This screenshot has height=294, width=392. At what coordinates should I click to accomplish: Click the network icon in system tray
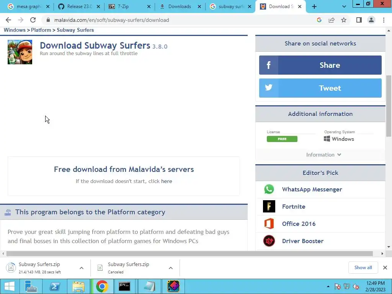click(x=347, y=286)
